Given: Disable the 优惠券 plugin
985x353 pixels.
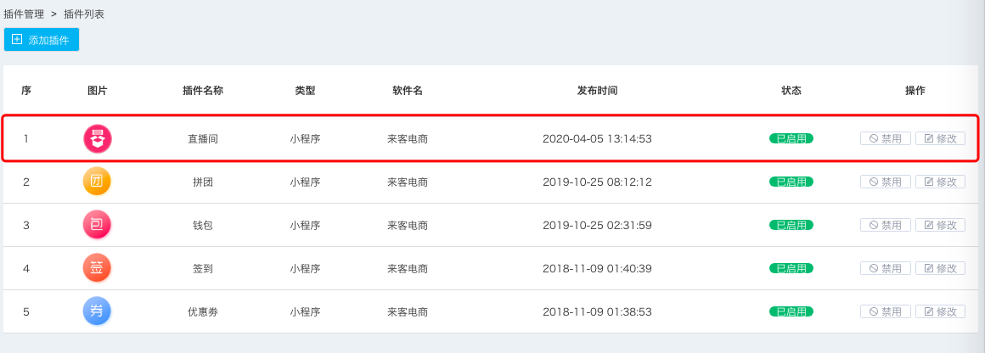Looking at the screenshot, I should tap(886, 311).
